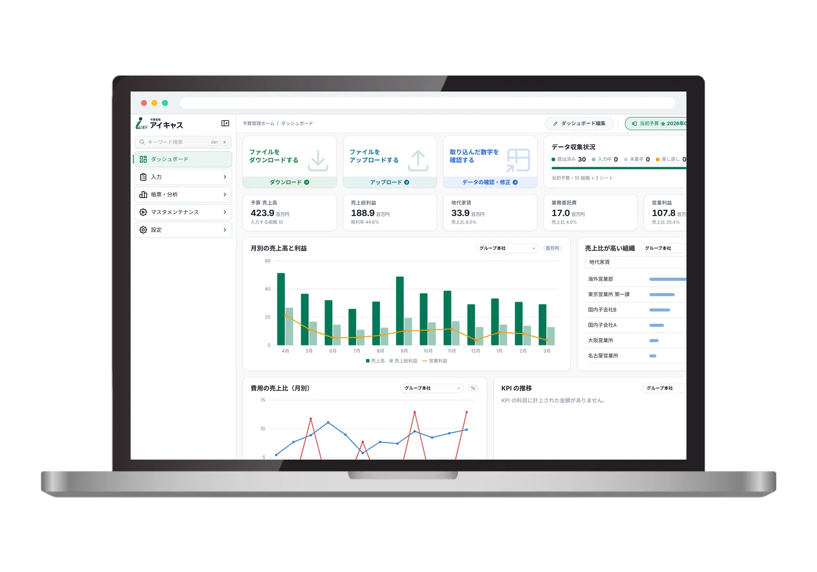The height and width of the screenshot is (572, 817).
Task: Open 当初予算 2026年 budget selector
Action: pos(656,123)
